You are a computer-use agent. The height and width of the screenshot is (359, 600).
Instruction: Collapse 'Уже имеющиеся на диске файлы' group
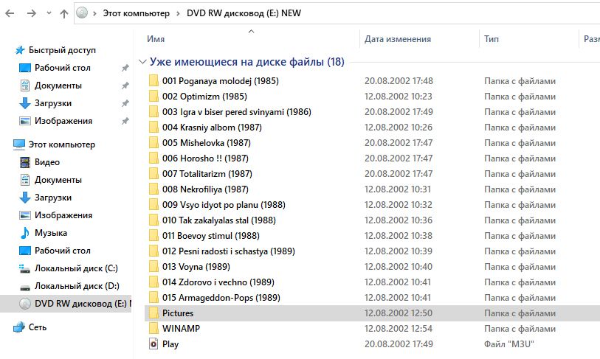[142, 62]
